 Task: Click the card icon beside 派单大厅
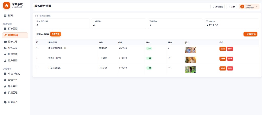5,42
